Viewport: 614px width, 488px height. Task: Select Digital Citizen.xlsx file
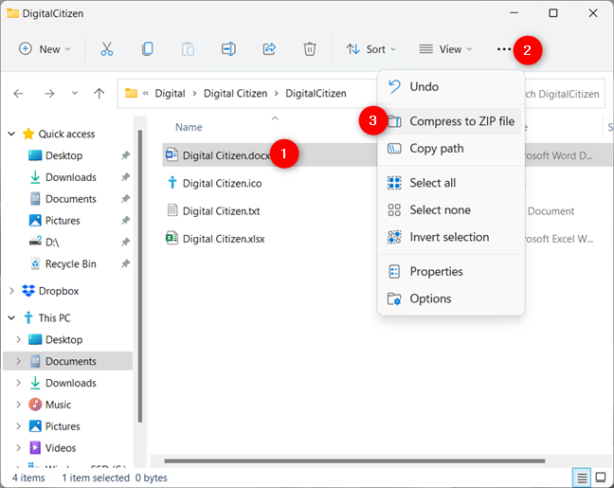pos(224,239)
